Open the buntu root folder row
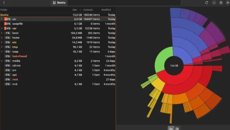 click(58, 15)
